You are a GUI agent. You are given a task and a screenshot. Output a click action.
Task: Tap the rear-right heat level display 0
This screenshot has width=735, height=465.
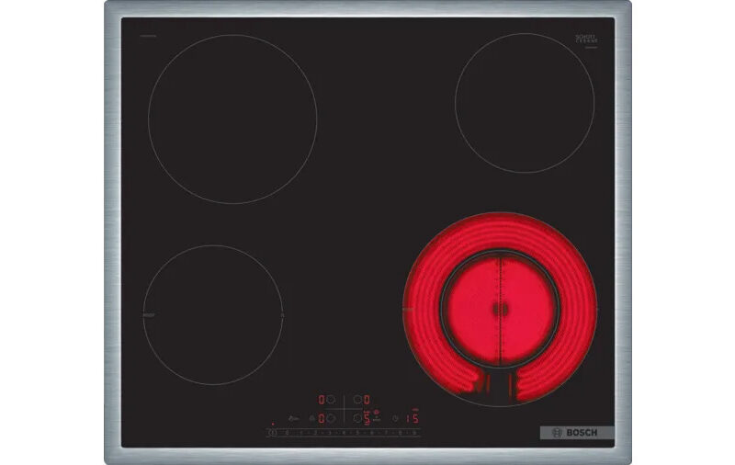click(367, 400)
